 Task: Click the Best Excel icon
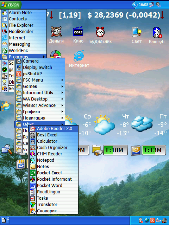(33, 135)
